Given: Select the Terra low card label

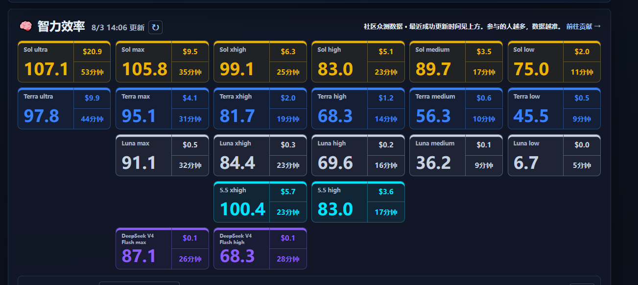Looking at the screenshot, I should 527,97.
